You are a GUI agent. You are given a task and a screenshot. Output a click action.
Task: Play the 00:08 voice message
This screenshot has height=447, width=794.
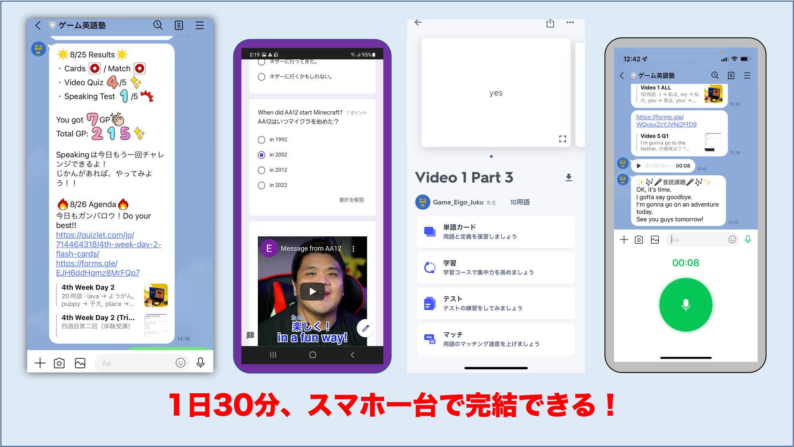coord(638,166)
